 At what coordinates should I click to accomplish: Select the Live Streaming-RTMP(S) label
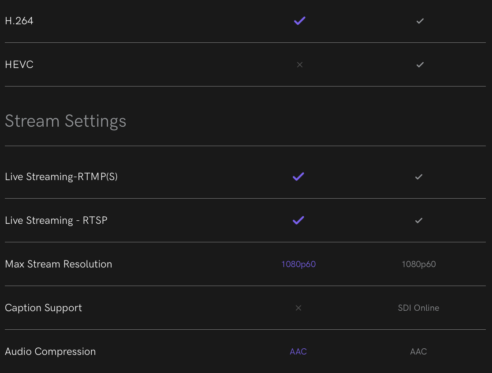[61, 177]
